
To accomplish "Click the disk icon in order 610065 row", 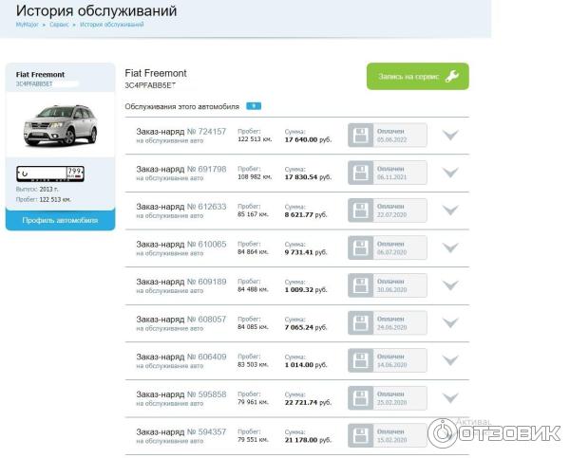I will [361, 247].
